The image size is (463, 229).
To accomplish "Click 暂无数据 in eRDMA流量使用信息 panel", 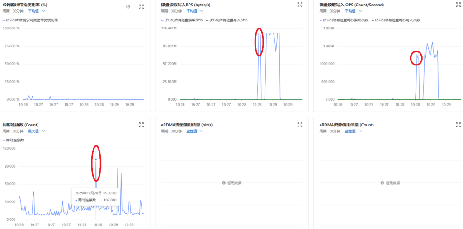I will point(232,183).
